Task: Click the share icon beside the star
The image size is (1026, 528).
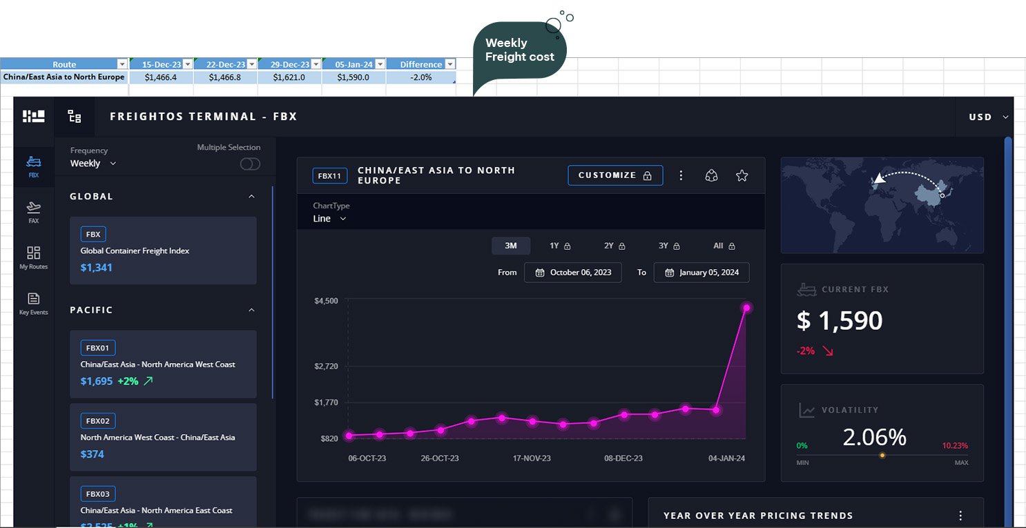Action: point(711,175)
